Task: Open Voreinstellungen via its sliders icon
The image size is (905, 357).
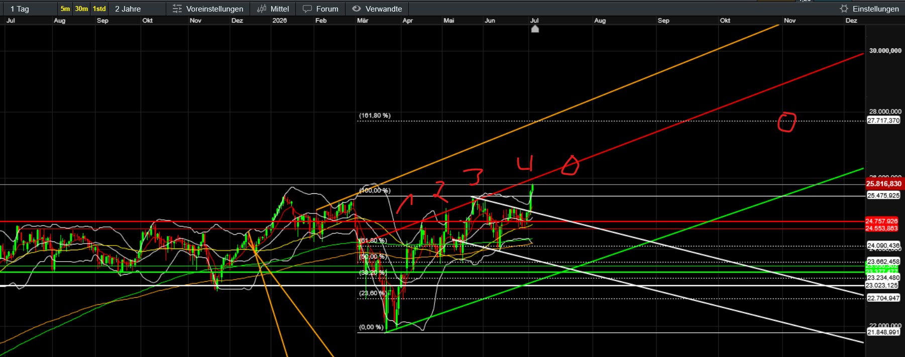Action: click(177, 9)
